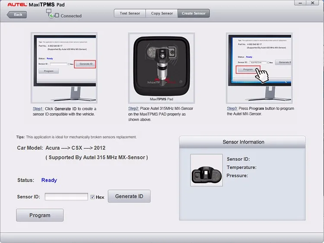324x243 pixels.
Task: Follow the Step3 link
Action: (232, 109)
